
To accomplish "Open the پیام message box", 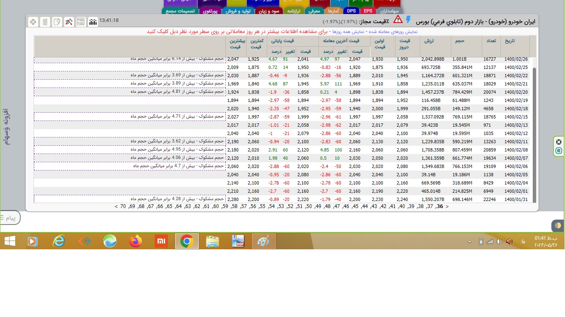I will [10, 218].
